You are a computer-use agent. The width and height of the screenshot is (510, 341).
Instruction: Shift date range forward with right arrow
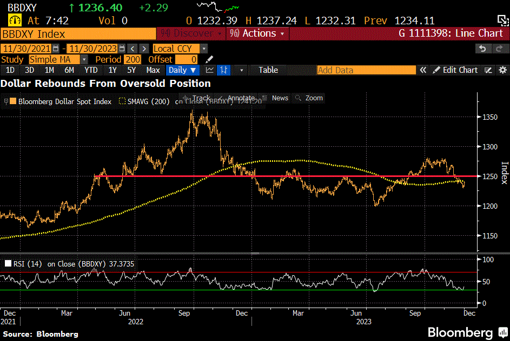coord(144,49)
